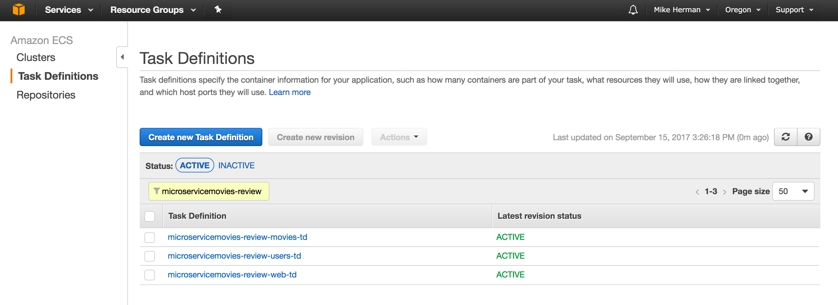Open microservicemovies-review-users-td task definition
Screen dimensions: 838x305
(234, 256)
